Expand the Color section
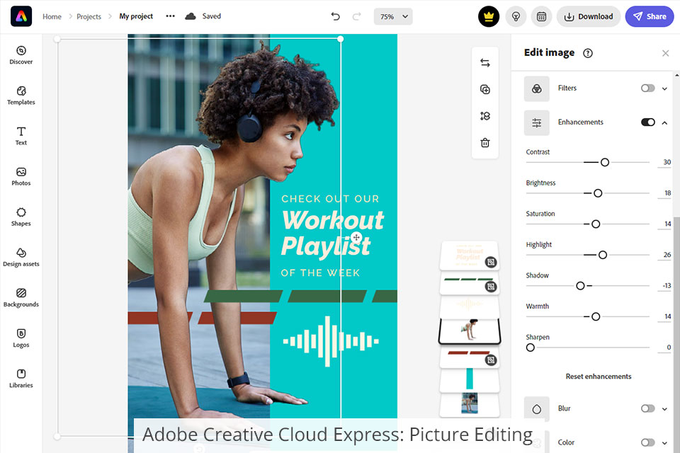 coord(664,442)
